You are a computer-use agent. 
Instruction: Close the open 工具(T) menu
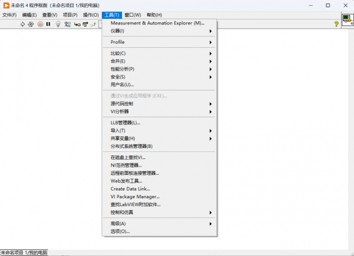coord(112,15)
